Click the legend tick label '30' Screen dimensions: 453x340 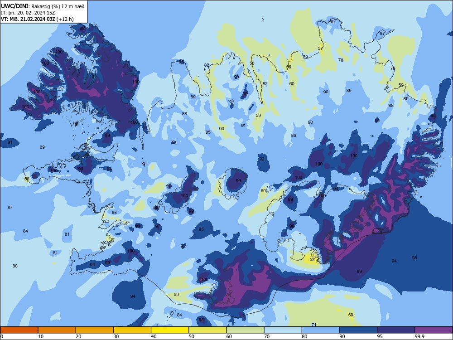point(116,336)
